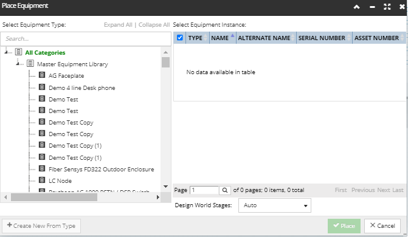Click the Master Equipment Library icon

[30, 63]
